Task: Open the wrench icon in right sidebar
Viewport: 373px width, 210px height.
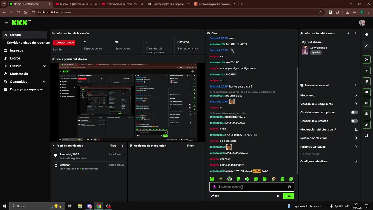Action: point(367,125)
